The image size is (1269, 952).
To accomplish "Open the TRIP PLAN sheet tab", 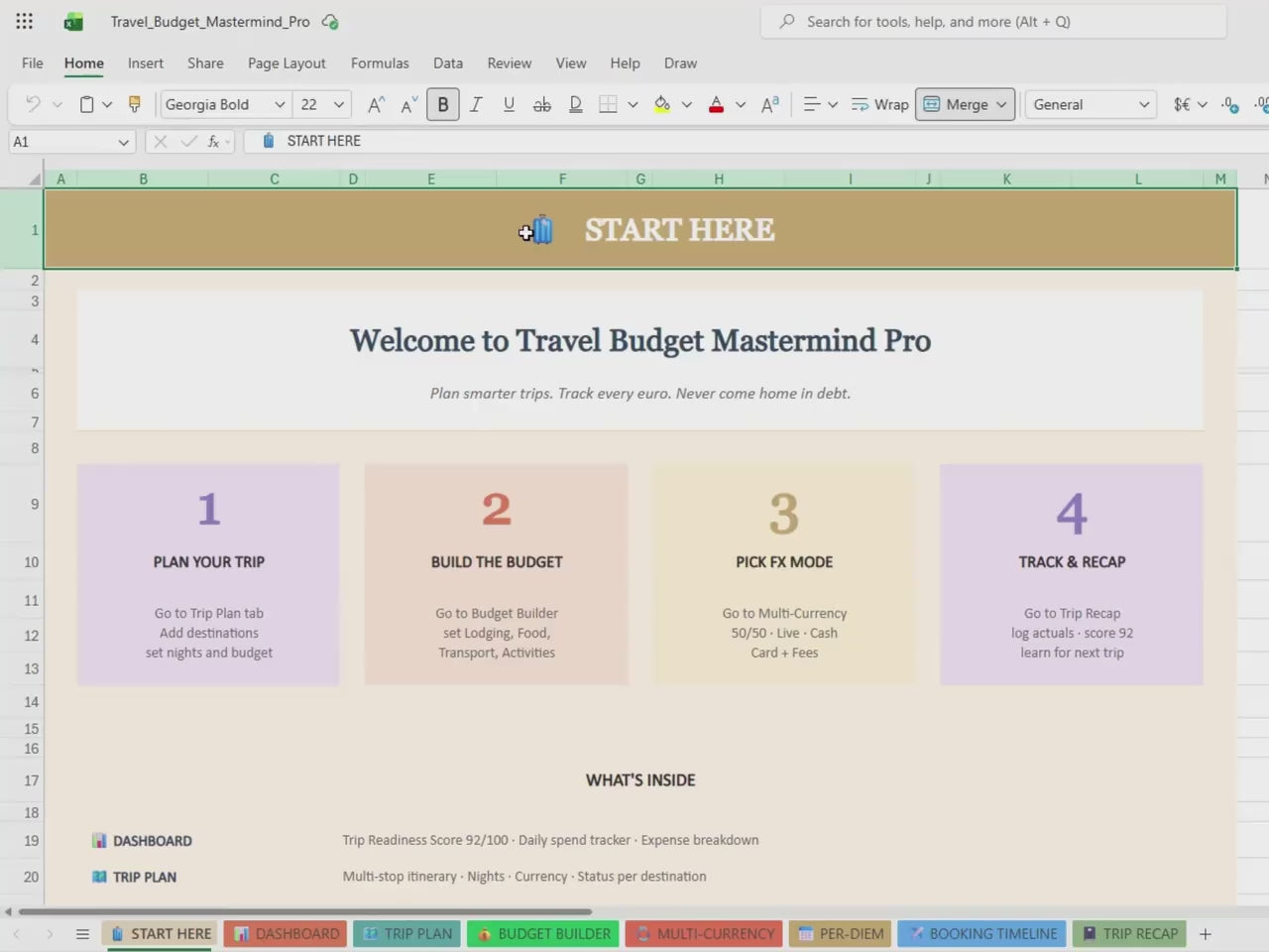I will pos(407,934).
